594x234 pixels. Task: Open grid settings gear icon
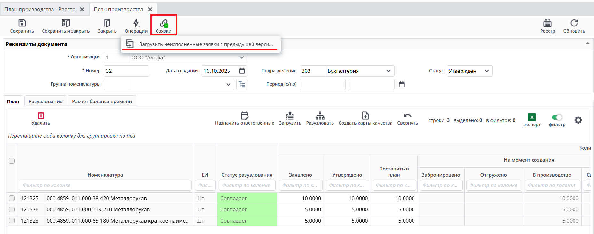pyautogui.click(x=578, y=120)
